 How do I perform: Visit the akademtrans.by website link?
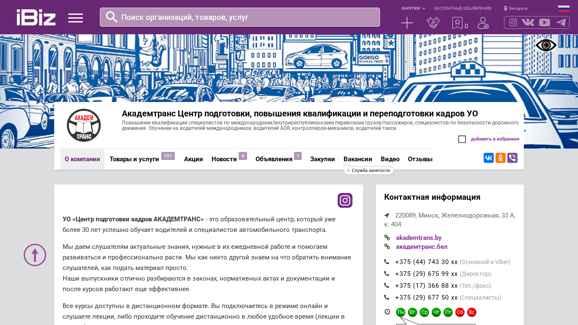coord(418,238)
